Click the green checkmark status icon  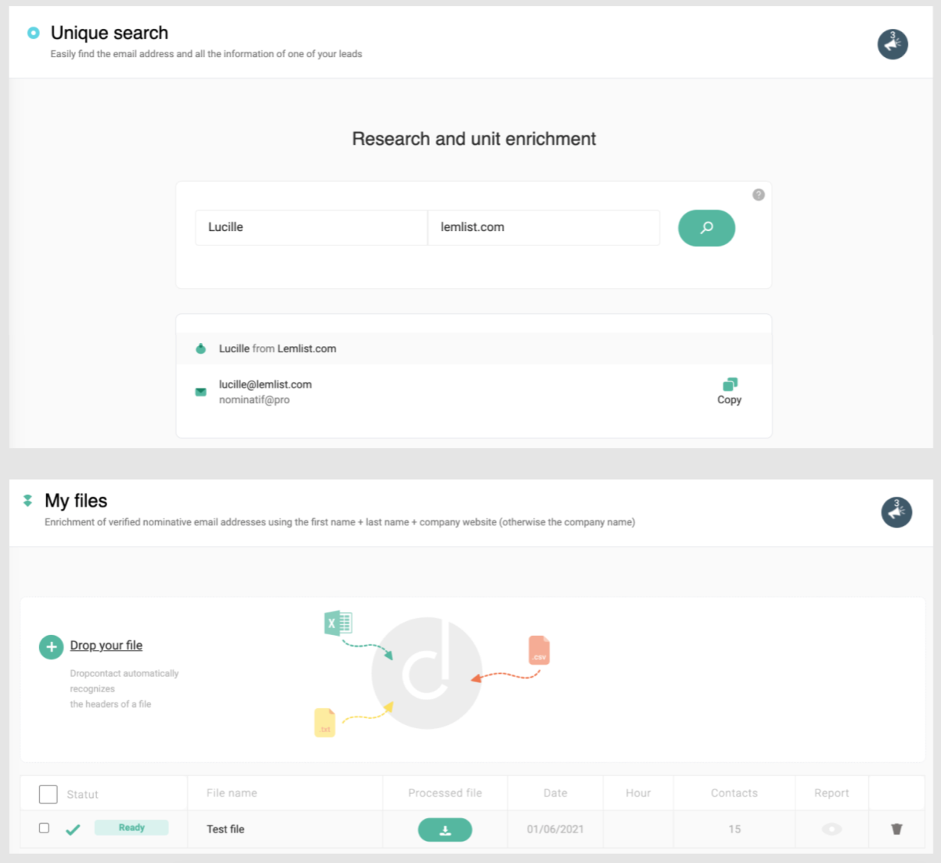pos(73,829)
